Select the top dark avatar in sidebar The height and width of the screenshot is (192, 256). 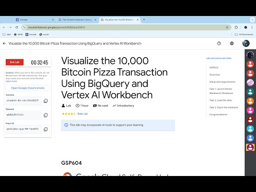[x=250, y=55]
